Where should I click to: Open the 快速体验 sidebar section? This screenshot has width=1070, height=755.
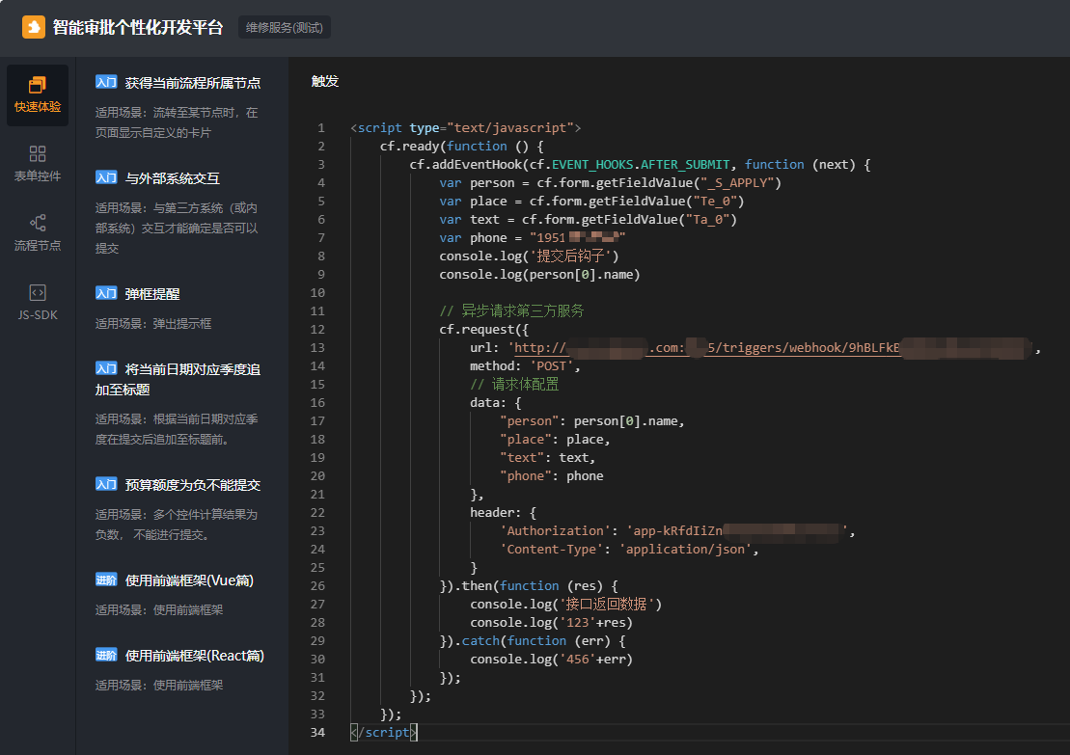click(38, 94)
